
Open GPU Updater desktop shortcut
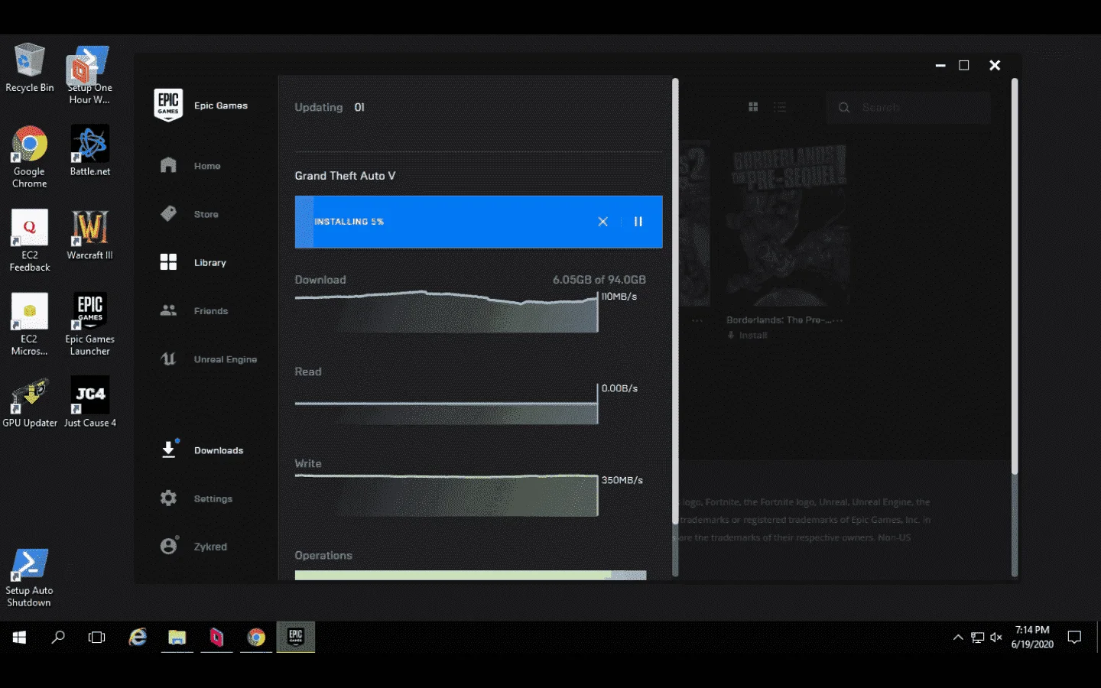point(29,401)
